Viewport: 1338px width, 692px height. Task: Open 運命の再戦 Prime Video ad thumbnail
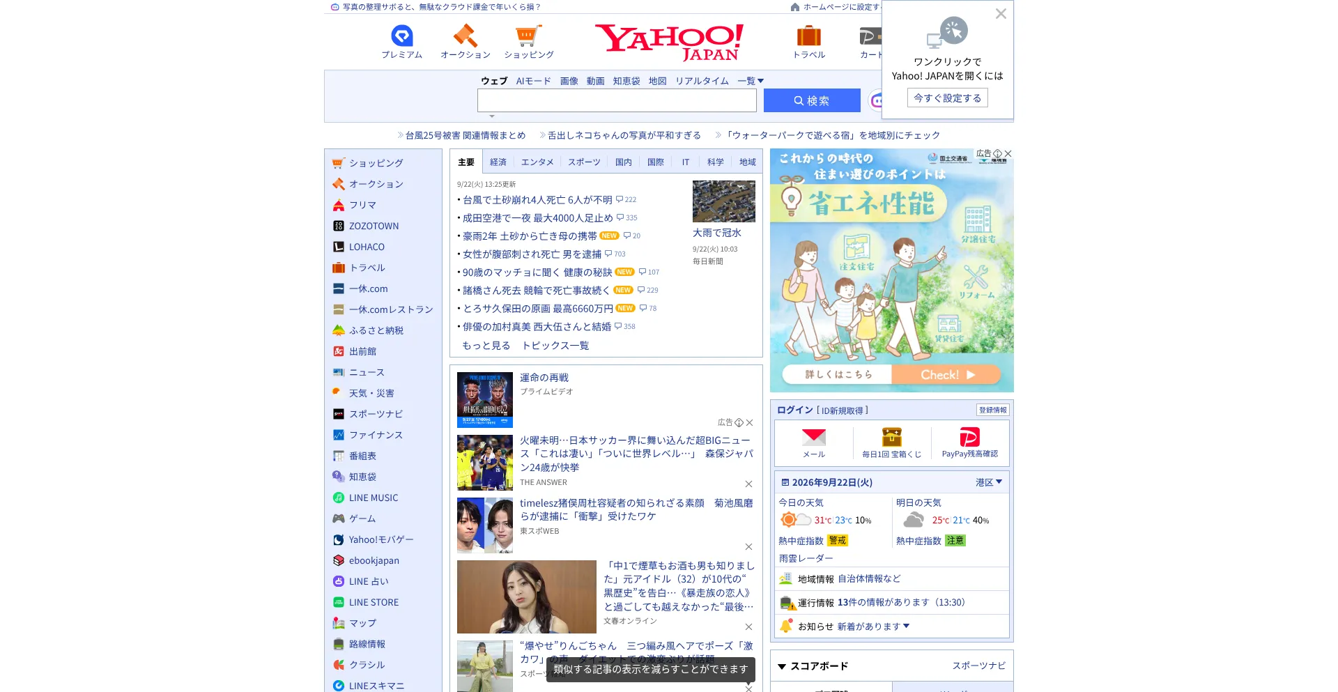click(x=485, y=400)
